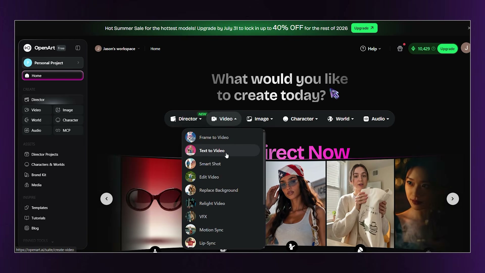Open Video tool in sidebar Create section

tap(37, 110)
